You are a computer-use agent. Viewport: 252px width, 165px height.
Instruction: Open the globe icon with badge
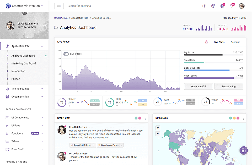click(222, 6)
